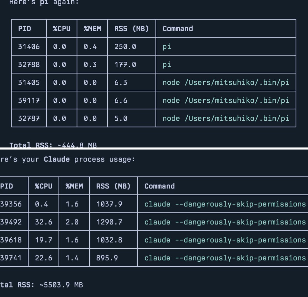Click the Command header in the pi table
This screenshot has height=297, width=308.
click(x=178, y=29)
